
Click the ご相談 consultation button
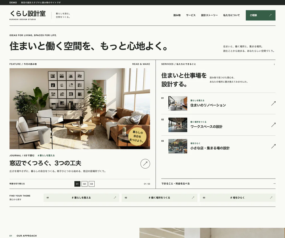(x=260, y=15)
